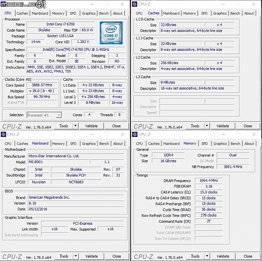Click BIOS Version value 8.10
The width and height of the screenshot is (262, 261).
point(76,203)
